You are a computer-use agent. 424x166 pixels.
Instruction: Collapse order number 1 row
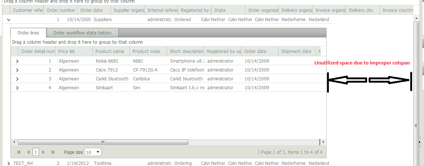[x=9, y=20]
